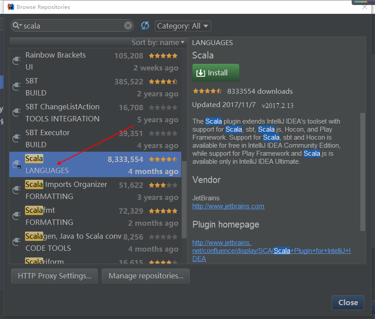Click the Plugin homepage heading
Viewport: 375px width, 319px height.
point(226,224)
